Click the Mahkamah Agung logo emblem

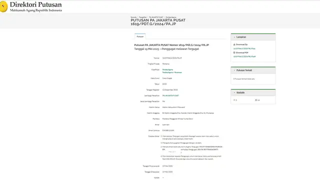pyautogui.click(x=3, y=6)
